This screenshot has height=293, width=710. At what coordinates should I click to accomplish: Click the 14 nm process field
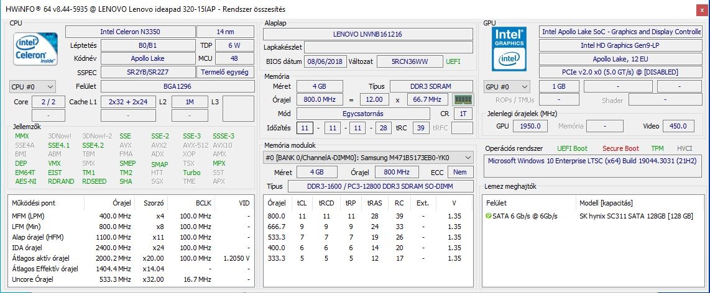(x=225, y=32)
